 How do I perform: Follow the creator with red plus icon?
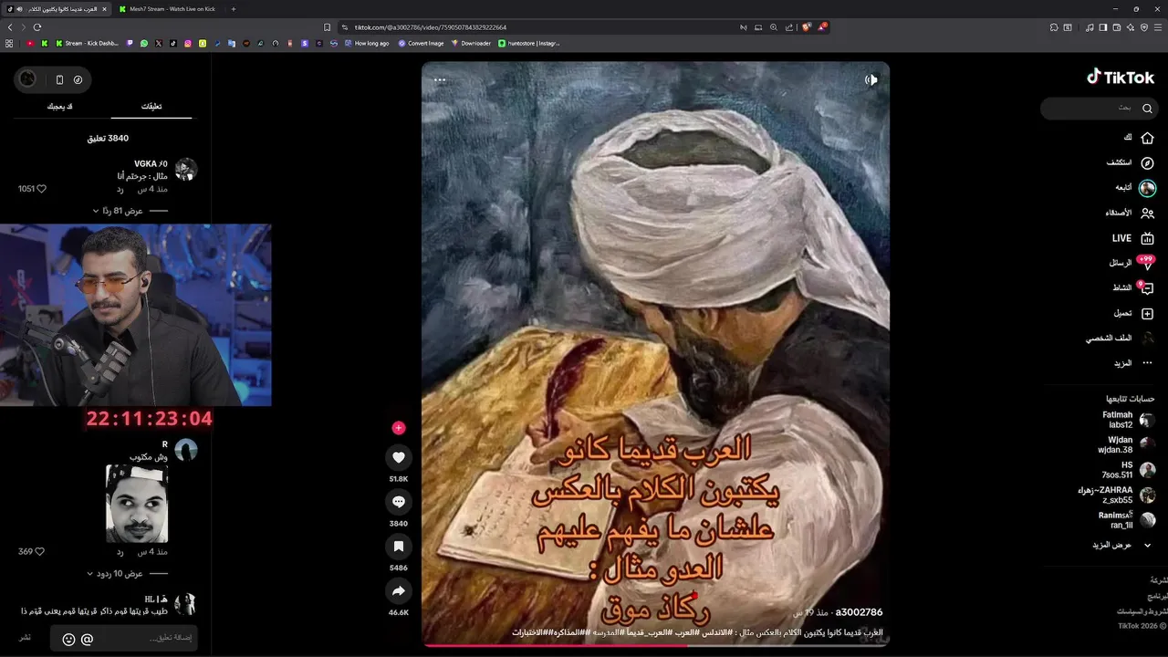(x=398, y=428)
